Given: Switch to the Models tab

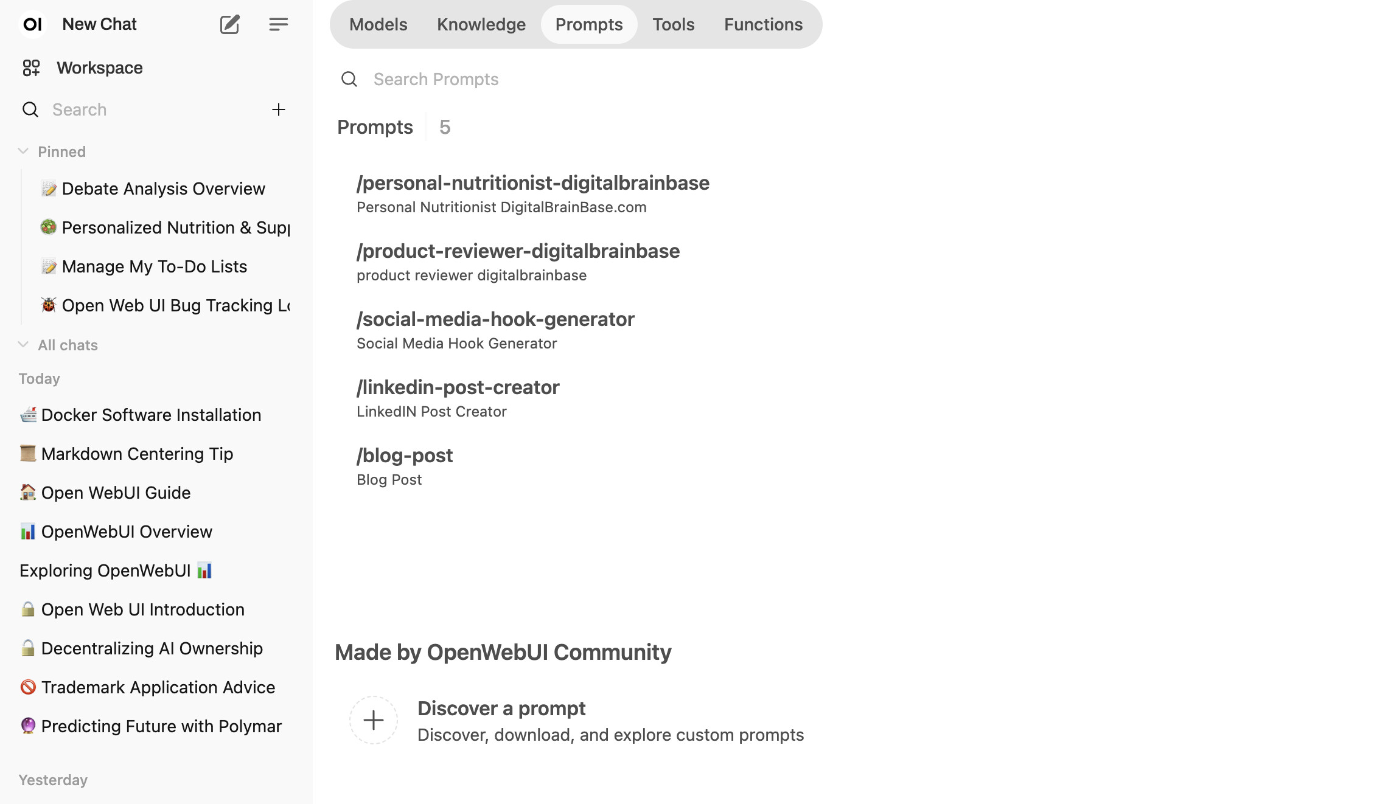Looking at the screenshot, I should [x=378, y=24].
